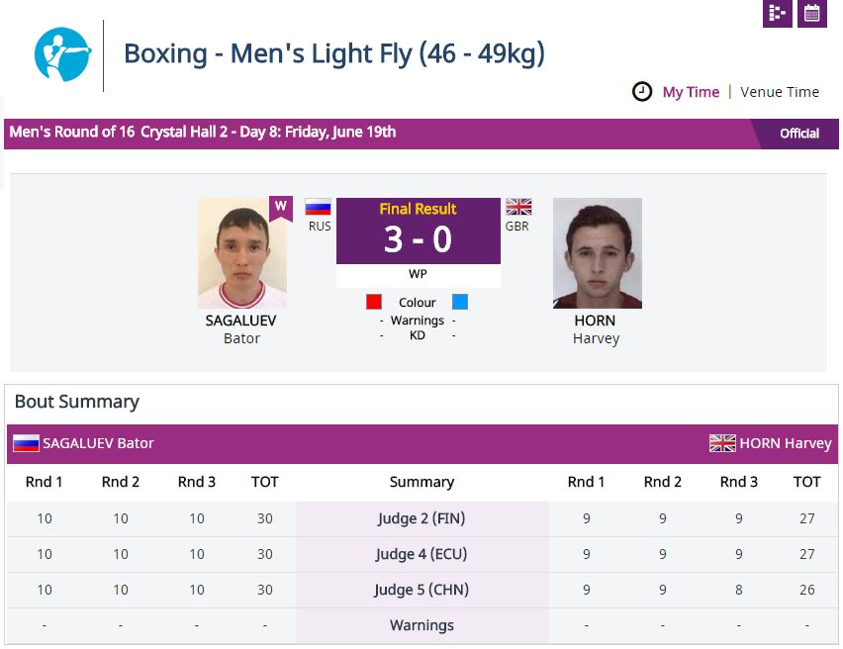Click Harvey Horn's athlete photo
The height and width of the screenshot is (649, 843).
click(597, 253)
